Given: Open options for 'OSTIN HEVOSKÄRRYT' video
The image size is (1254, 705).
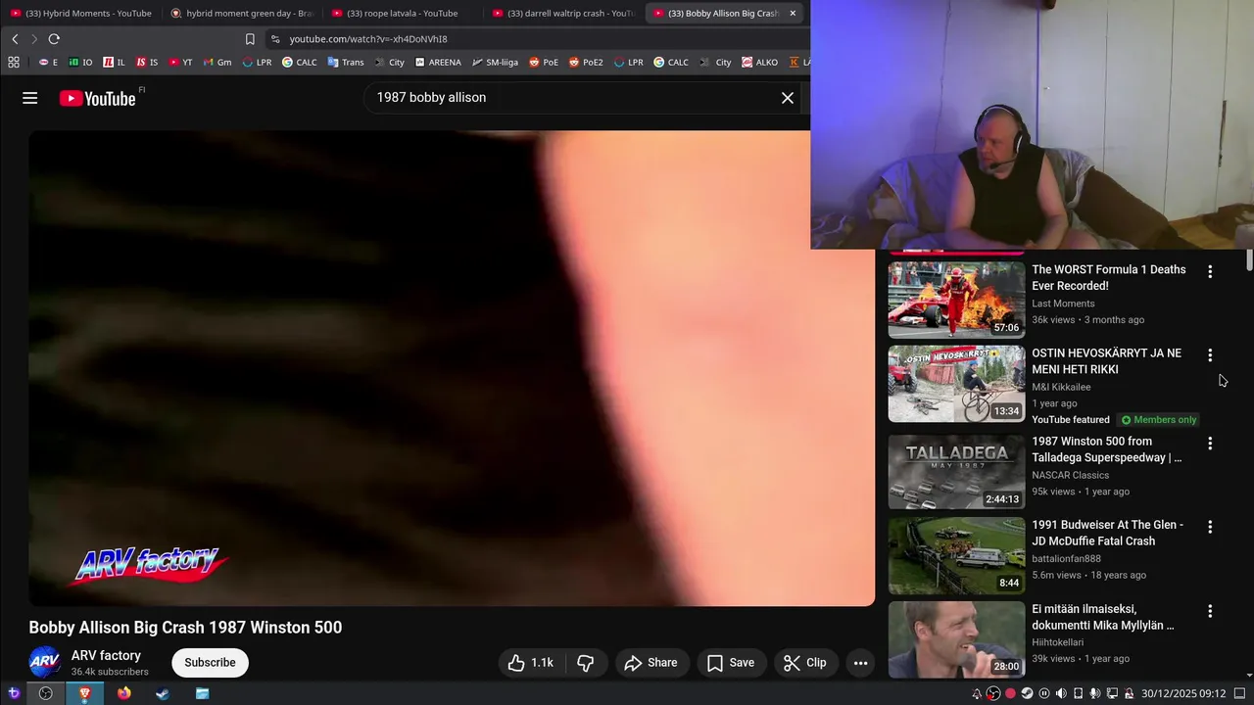Looking at the screenshot, I should pyautogui.click(x=1210, y=354).
